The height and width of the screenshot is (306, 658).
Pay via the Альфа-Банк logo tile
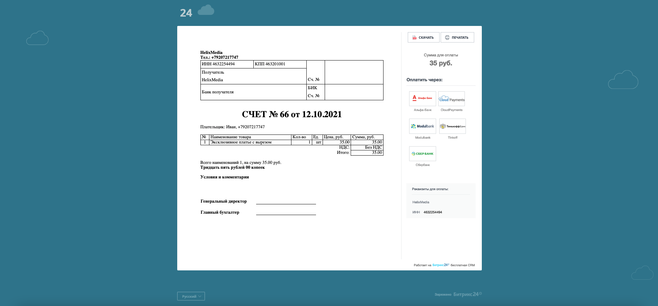(422, 99)
